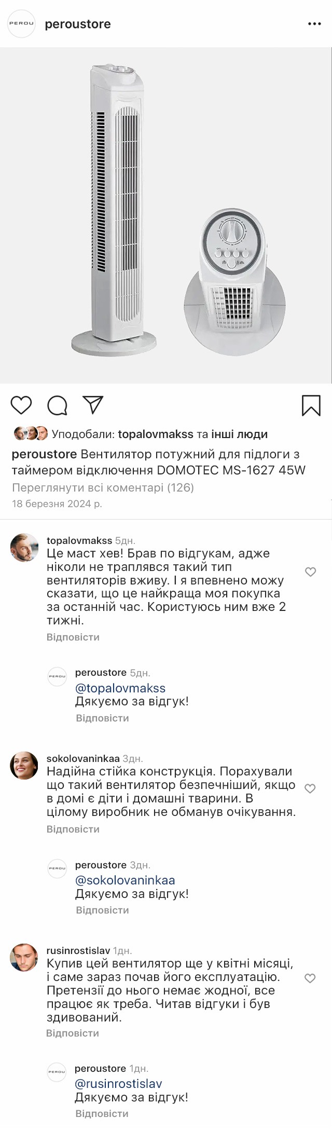The height and width of the screenshot is (1131, 332).
Task: Show other people who liked the post
Action: 239,434
